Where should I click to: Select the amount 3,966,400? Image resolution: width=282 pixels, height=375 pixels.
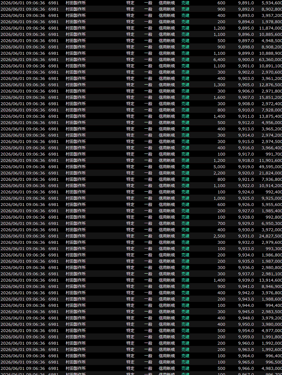point(272,148)
